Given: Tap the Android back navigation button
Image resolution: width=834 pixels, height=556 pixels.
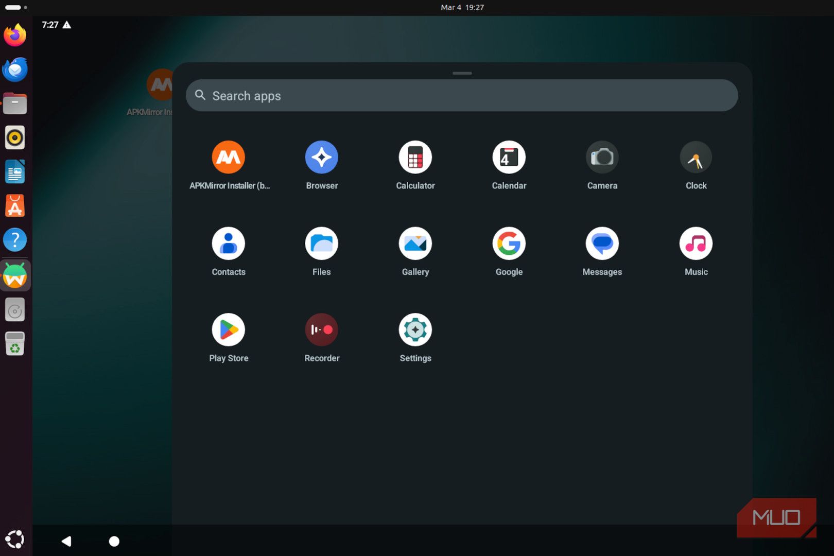Looking at the screenshot, I should (x=66, y=541).
